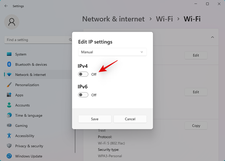Viewport: 225px width, 161px height.
Task: Select Bluetooth & devices label
Action: pos(31,64)
